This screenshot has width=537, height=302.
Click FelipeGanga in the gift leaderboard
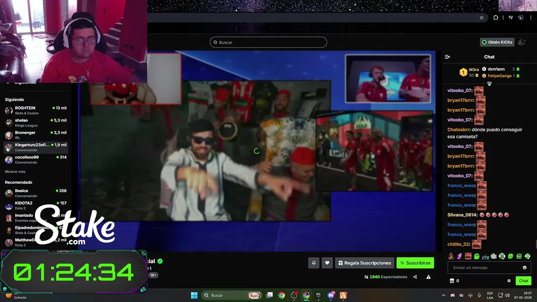click(500, 76)
